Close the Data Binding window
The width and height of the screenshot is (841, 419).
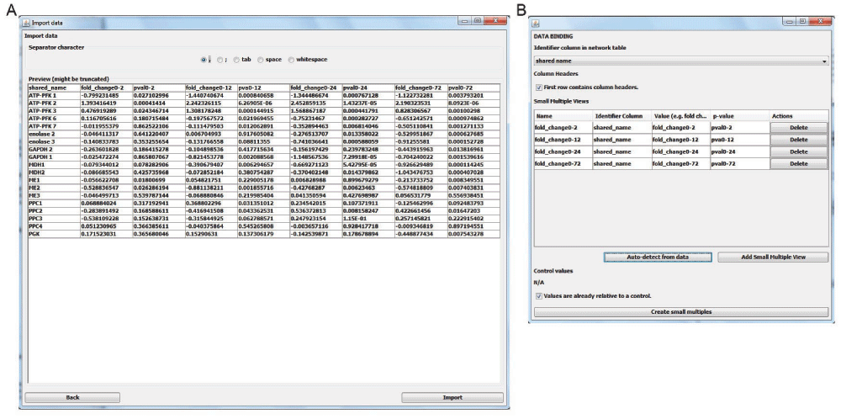click(820, 21)
